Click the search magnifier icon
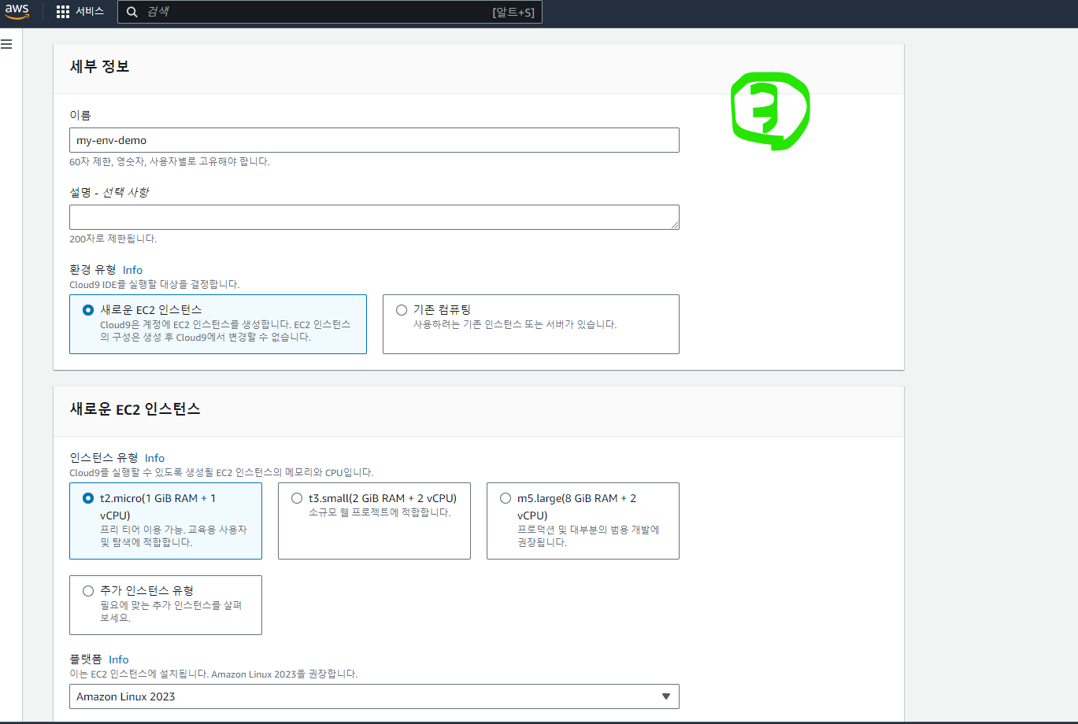This screenshot has width=1078, height=724. 132,12
